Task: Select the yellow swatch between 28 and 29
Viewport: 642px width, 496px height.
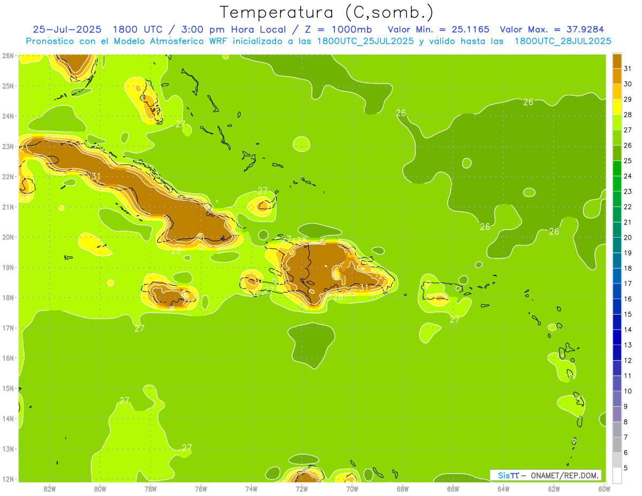Action: [x=617, y=106]
